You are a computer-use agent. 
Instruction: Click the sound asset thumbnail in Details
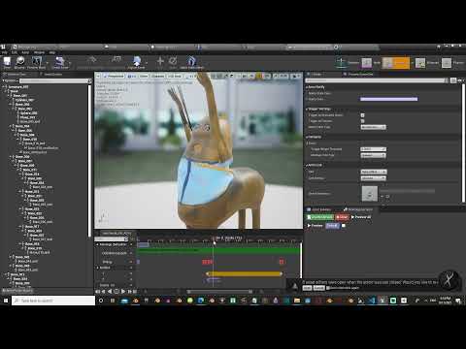[369, 194]
